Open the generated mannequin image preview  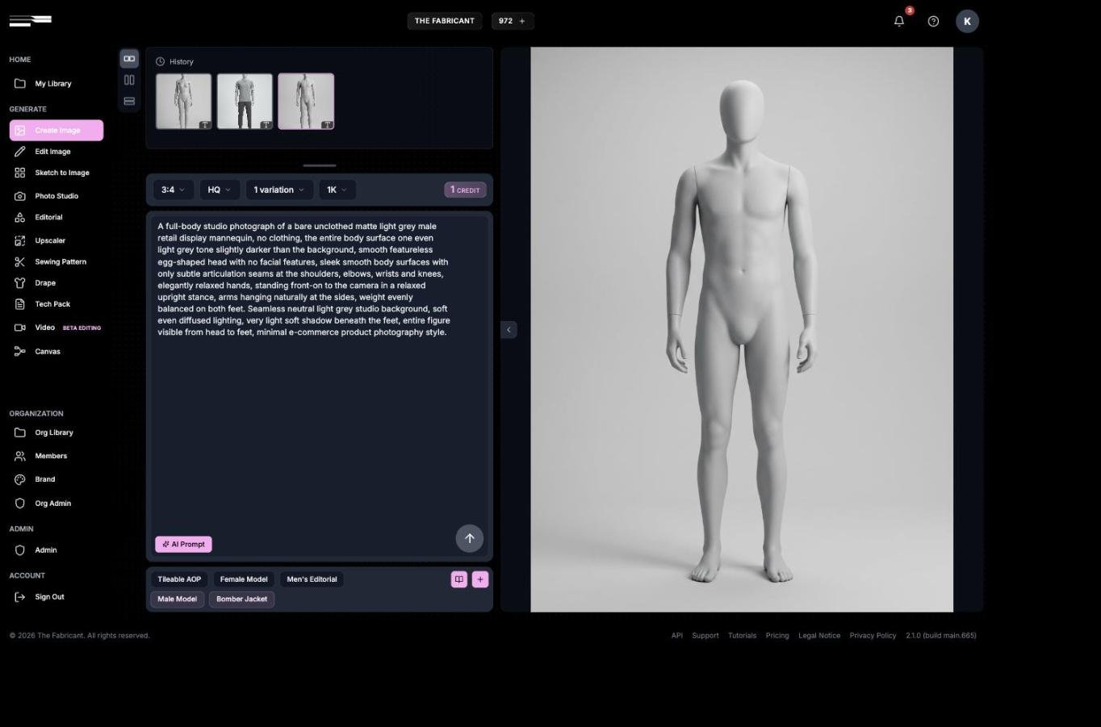point(742,329)
